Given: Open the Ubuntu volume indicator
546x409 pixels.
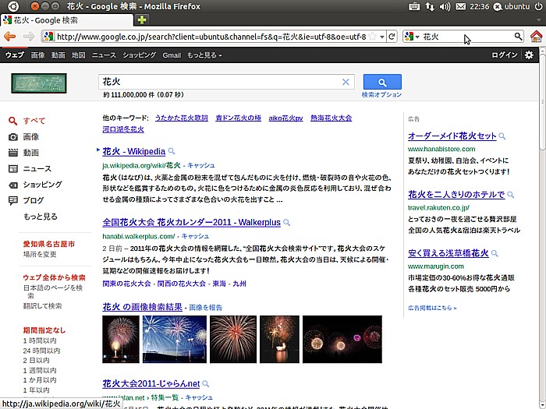Looking at the screenshot, I should pyautogui.click(x=445, y=6).
